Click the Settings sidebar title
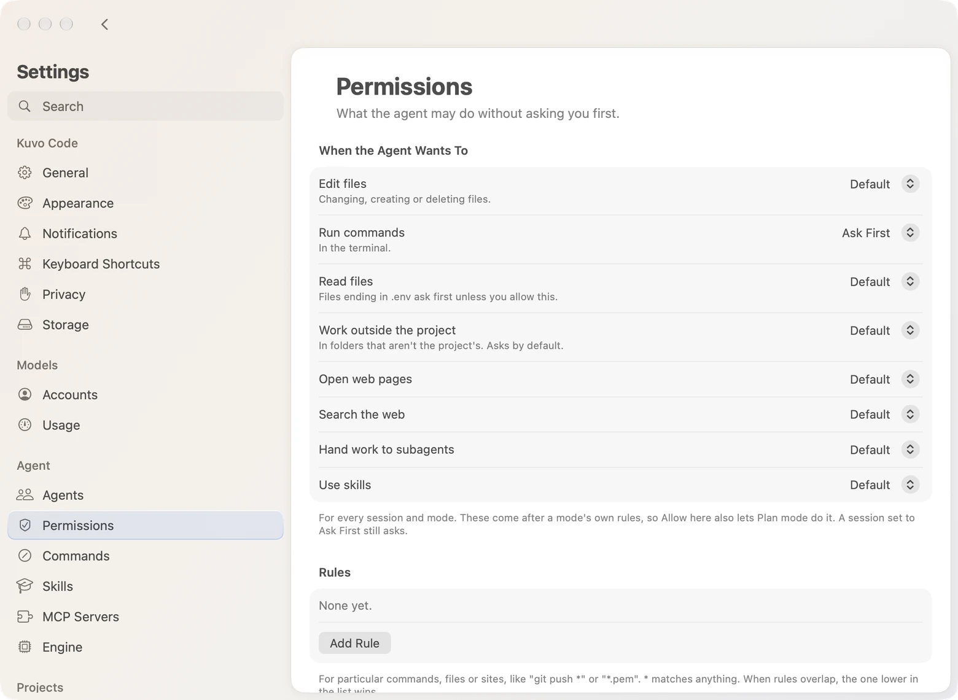Image resolution: width=958 pixels, height=700 pixels. coord(53,72)
